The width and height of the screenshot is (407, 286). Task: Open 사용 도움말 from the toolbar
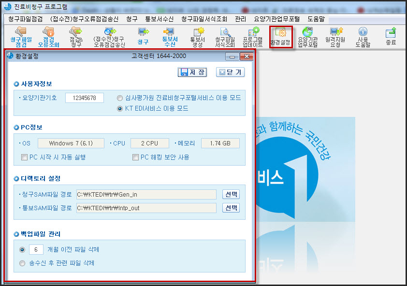pos(363,37)
